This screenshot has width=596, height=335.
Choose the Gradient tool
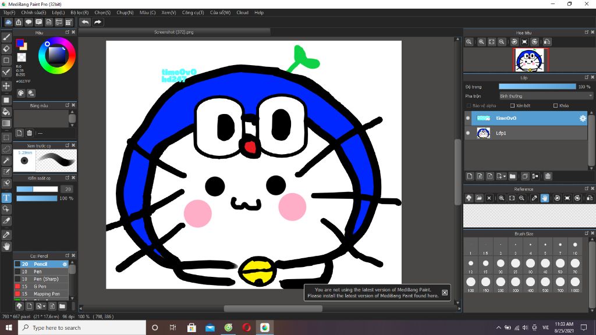coord(6,123)
